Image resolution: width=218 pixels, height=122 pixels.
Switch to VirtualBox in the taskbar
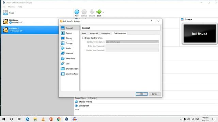point(67,119)
